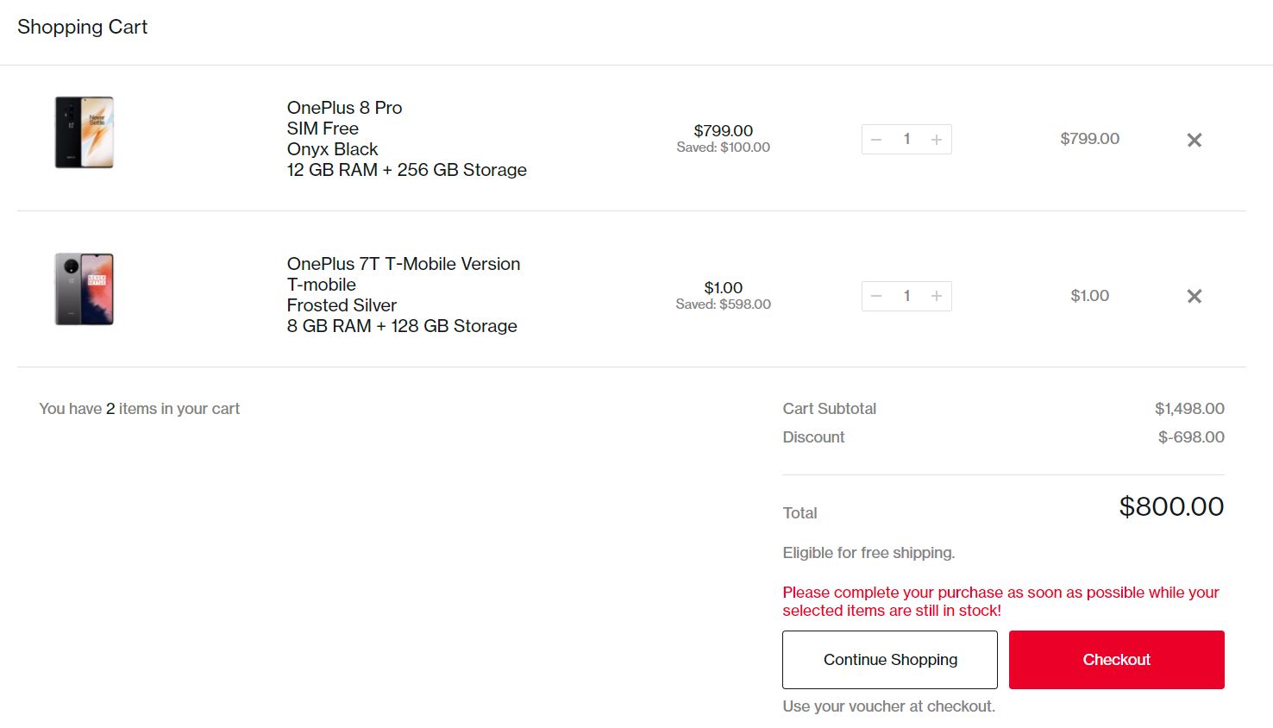The image size is (1273, 728).
Task: Click the OnePlus 8 Pro product name
Action: pyautogui.click(x=344, y=108)
